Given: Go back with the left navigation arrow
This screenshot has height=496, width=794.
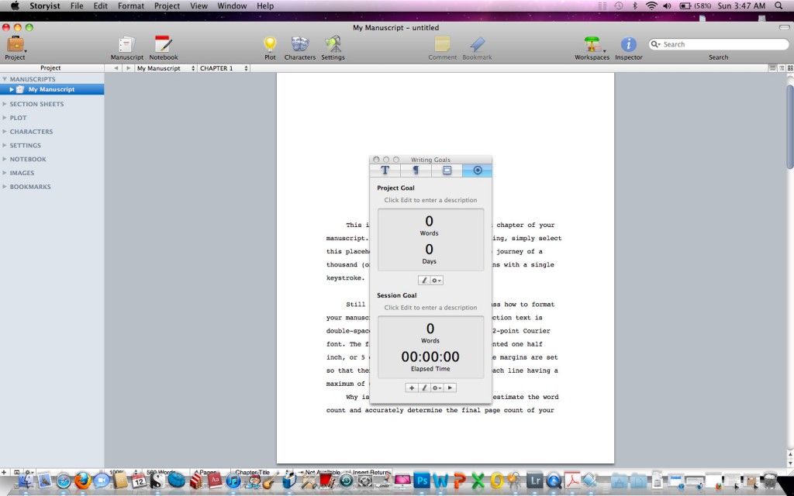Looking at the screenshot, I should pyautogui.click(x=116, y=68).
